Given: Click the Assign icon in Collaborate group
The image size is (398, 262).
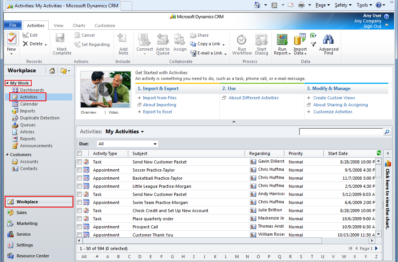Looking at the screenshot, I should (x=180, y=39).
